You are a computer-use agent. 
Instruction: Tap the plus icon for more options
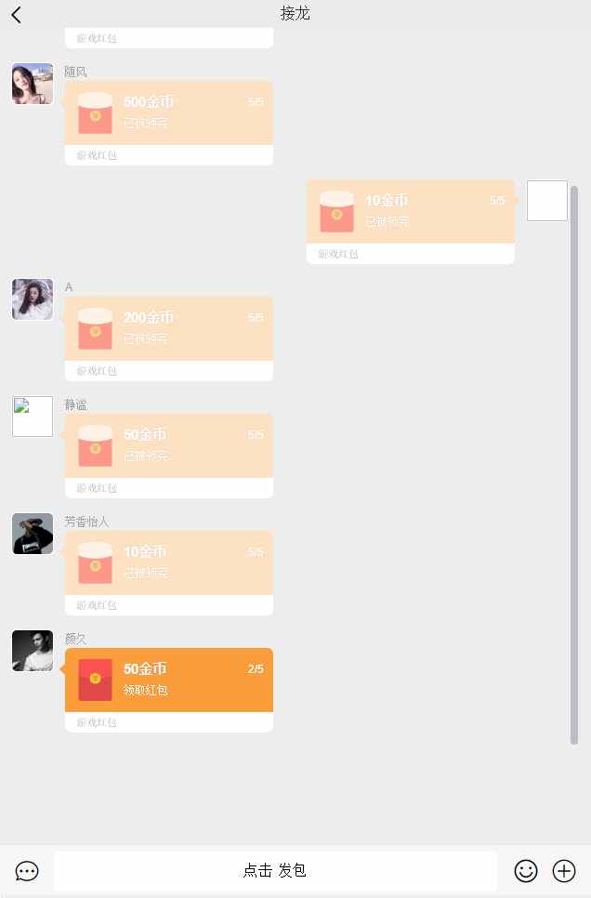tap(563, 870)
